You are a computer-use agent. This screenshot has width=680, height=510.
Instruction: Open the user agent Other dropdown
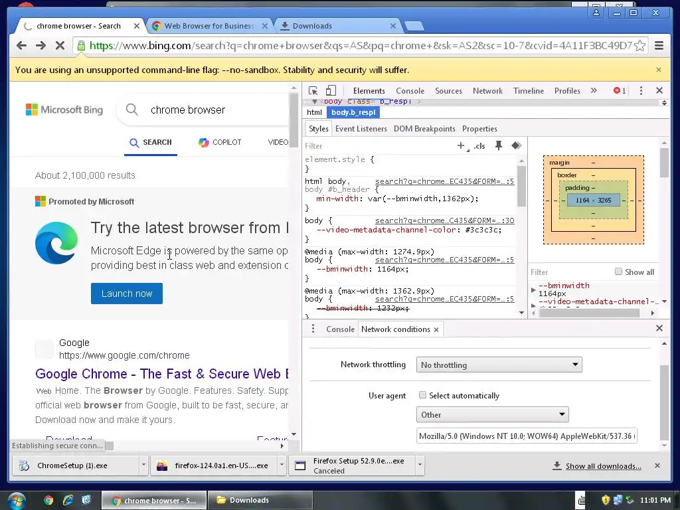[x=492, y=414]
